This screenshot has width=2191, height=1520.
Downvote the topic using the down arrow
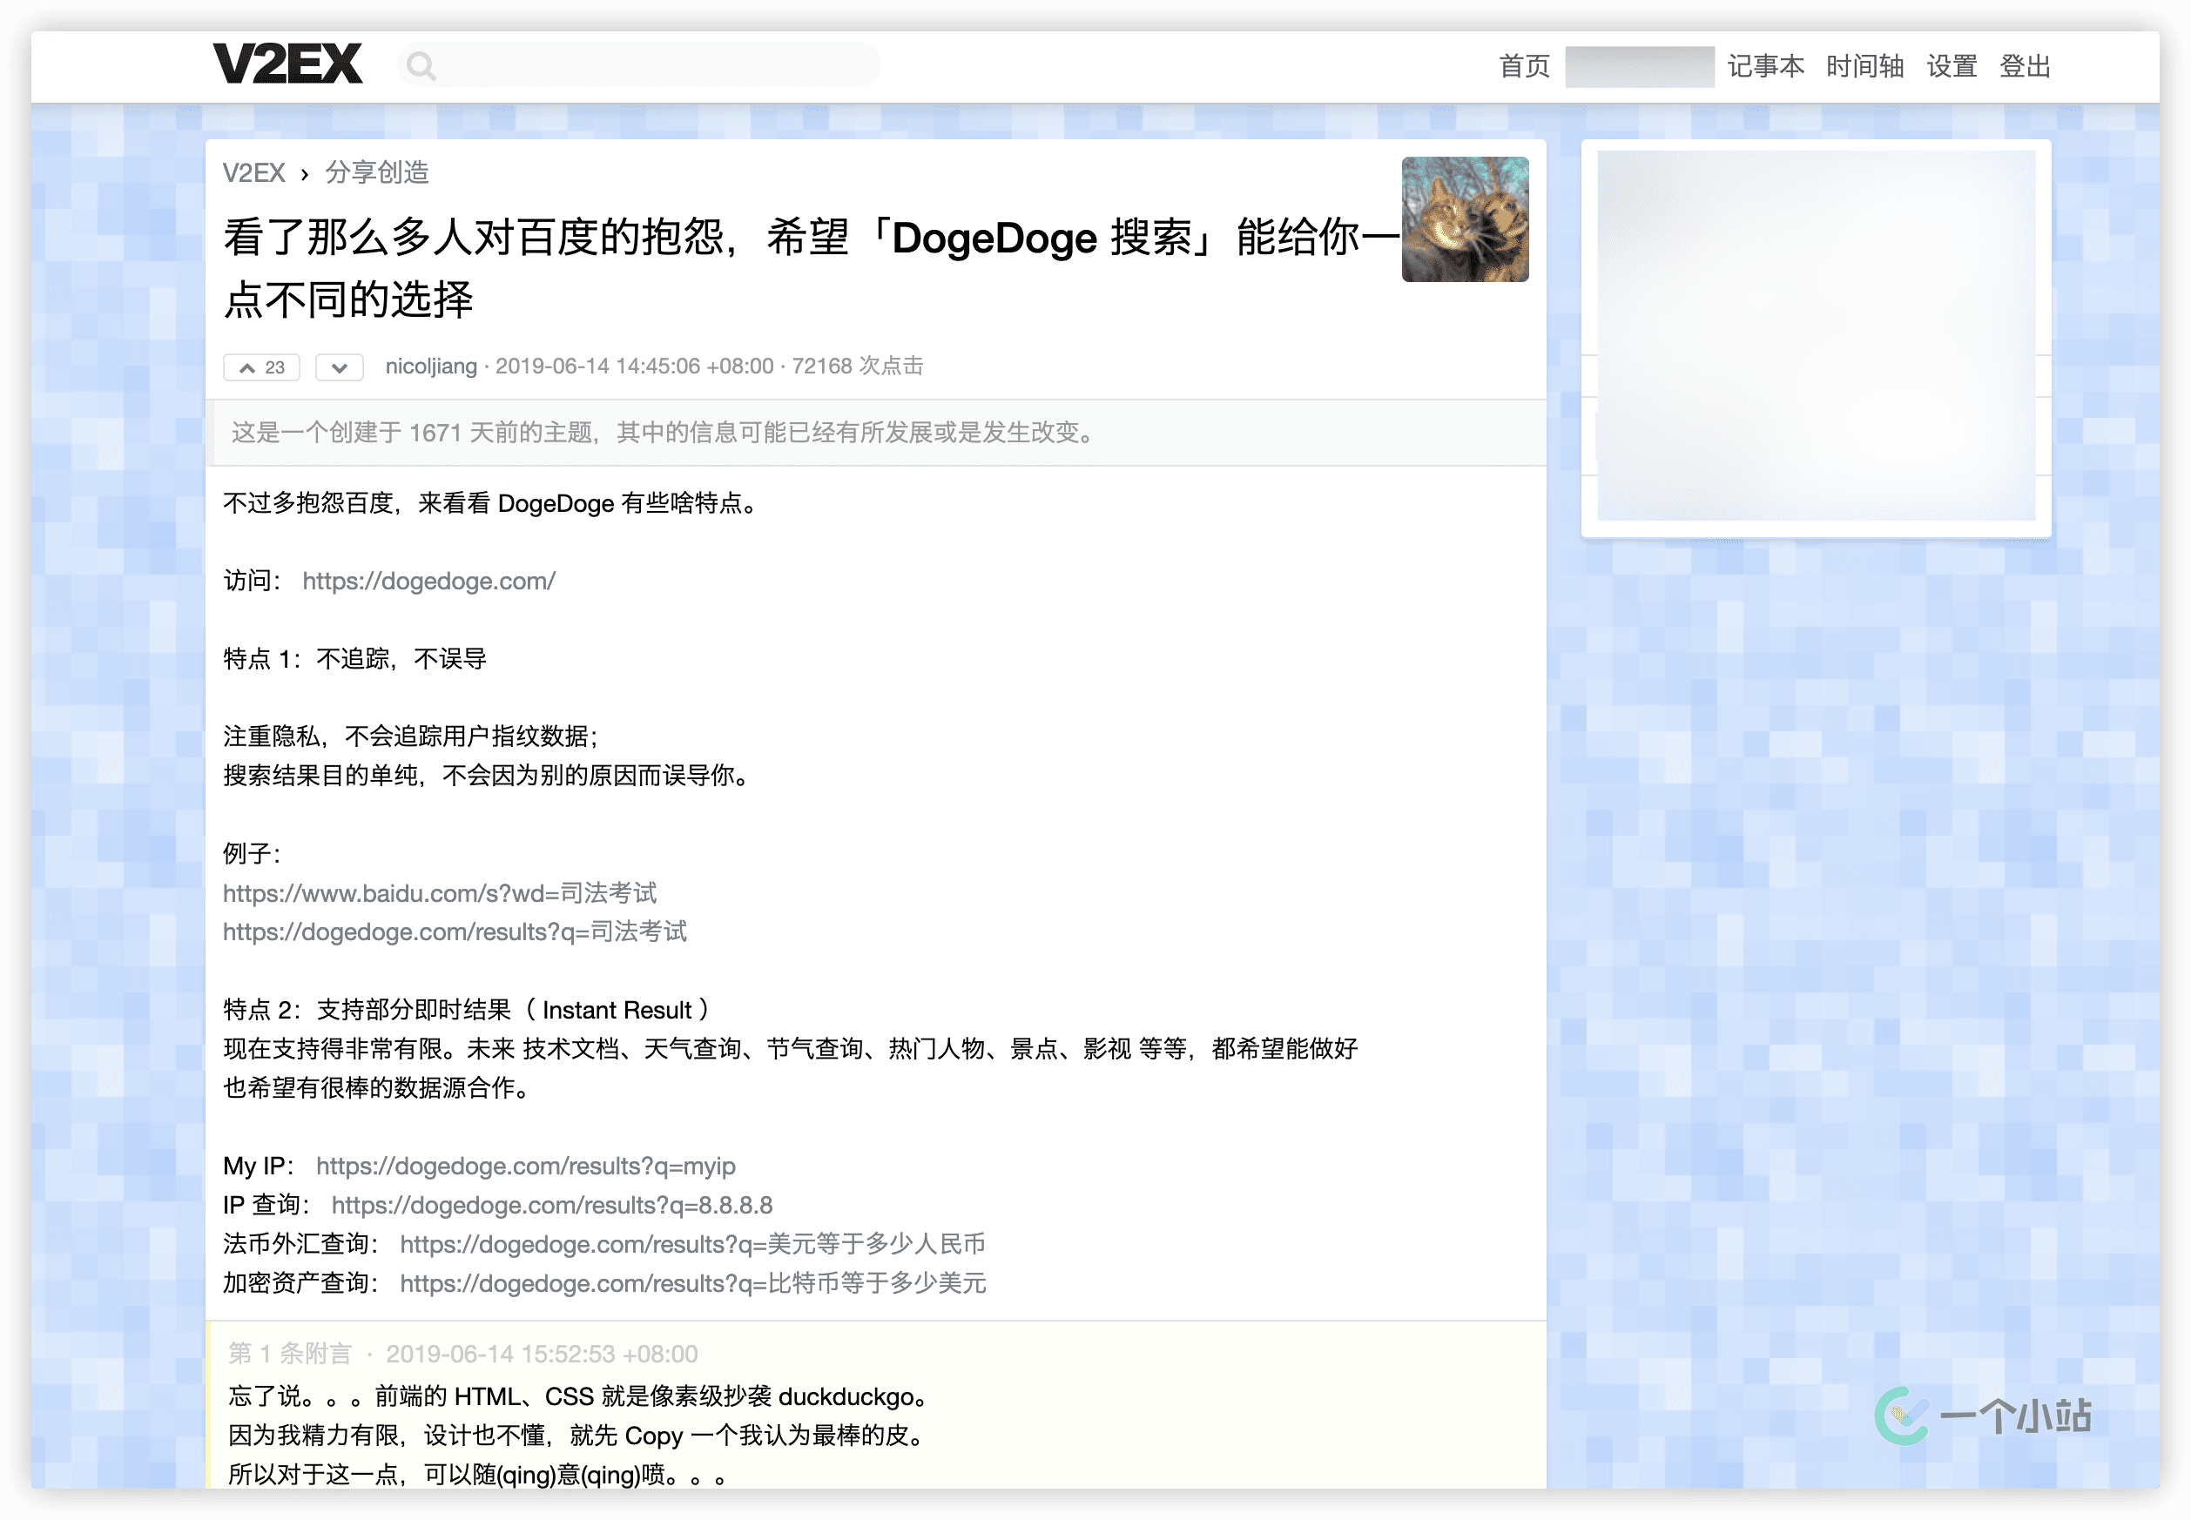click(x=339, y=367)
